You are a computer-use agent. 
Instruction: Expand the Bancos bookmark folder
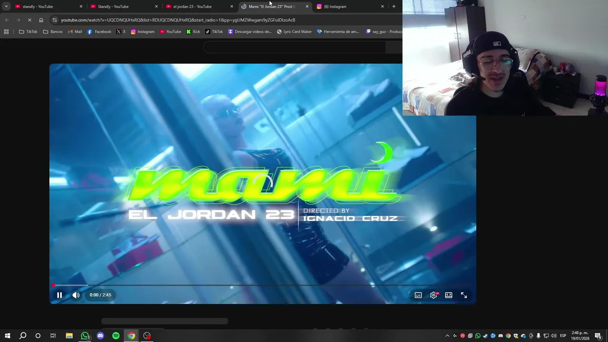point(53,32)
